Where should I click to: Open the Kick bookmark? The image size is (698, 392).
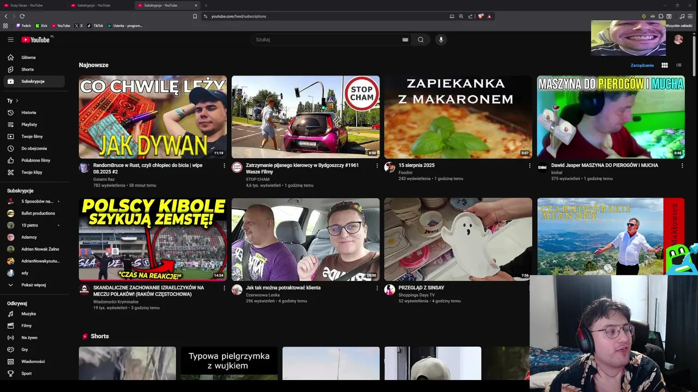click(x=41, y=26)
